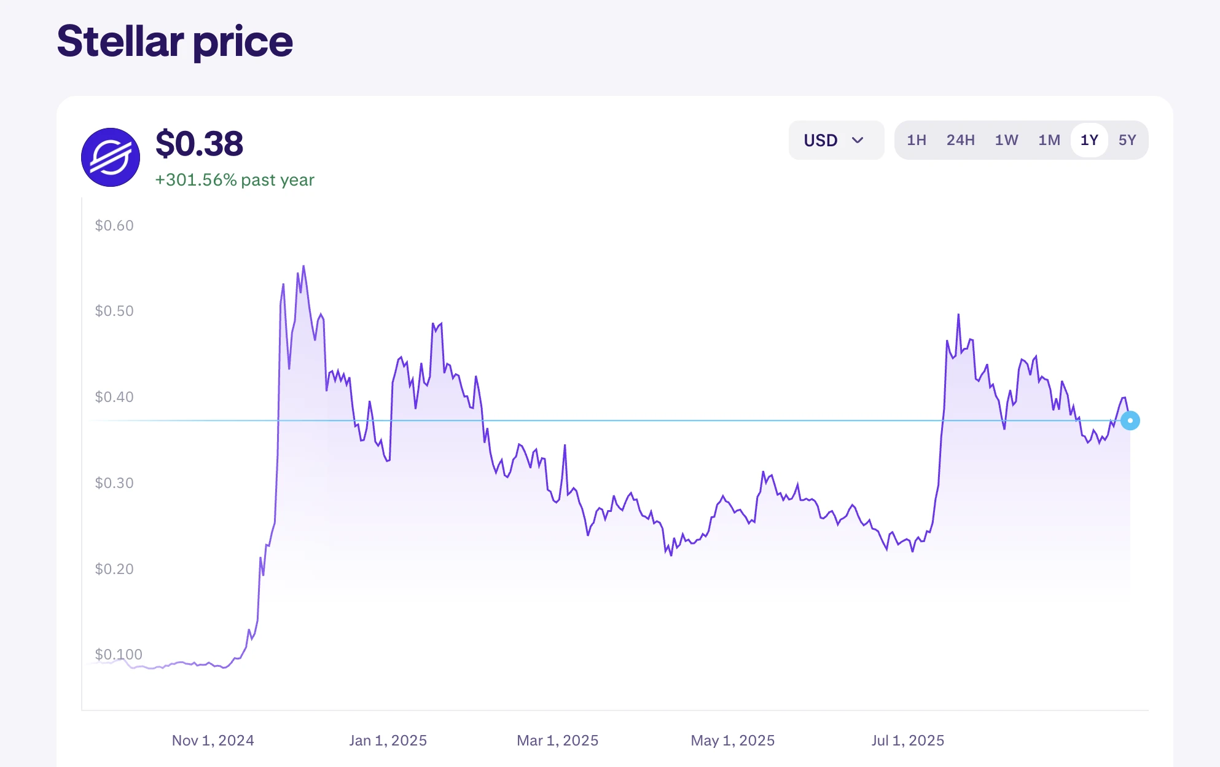Click the +301.56% past year label

pyautogui.click(x=235, y=179)
